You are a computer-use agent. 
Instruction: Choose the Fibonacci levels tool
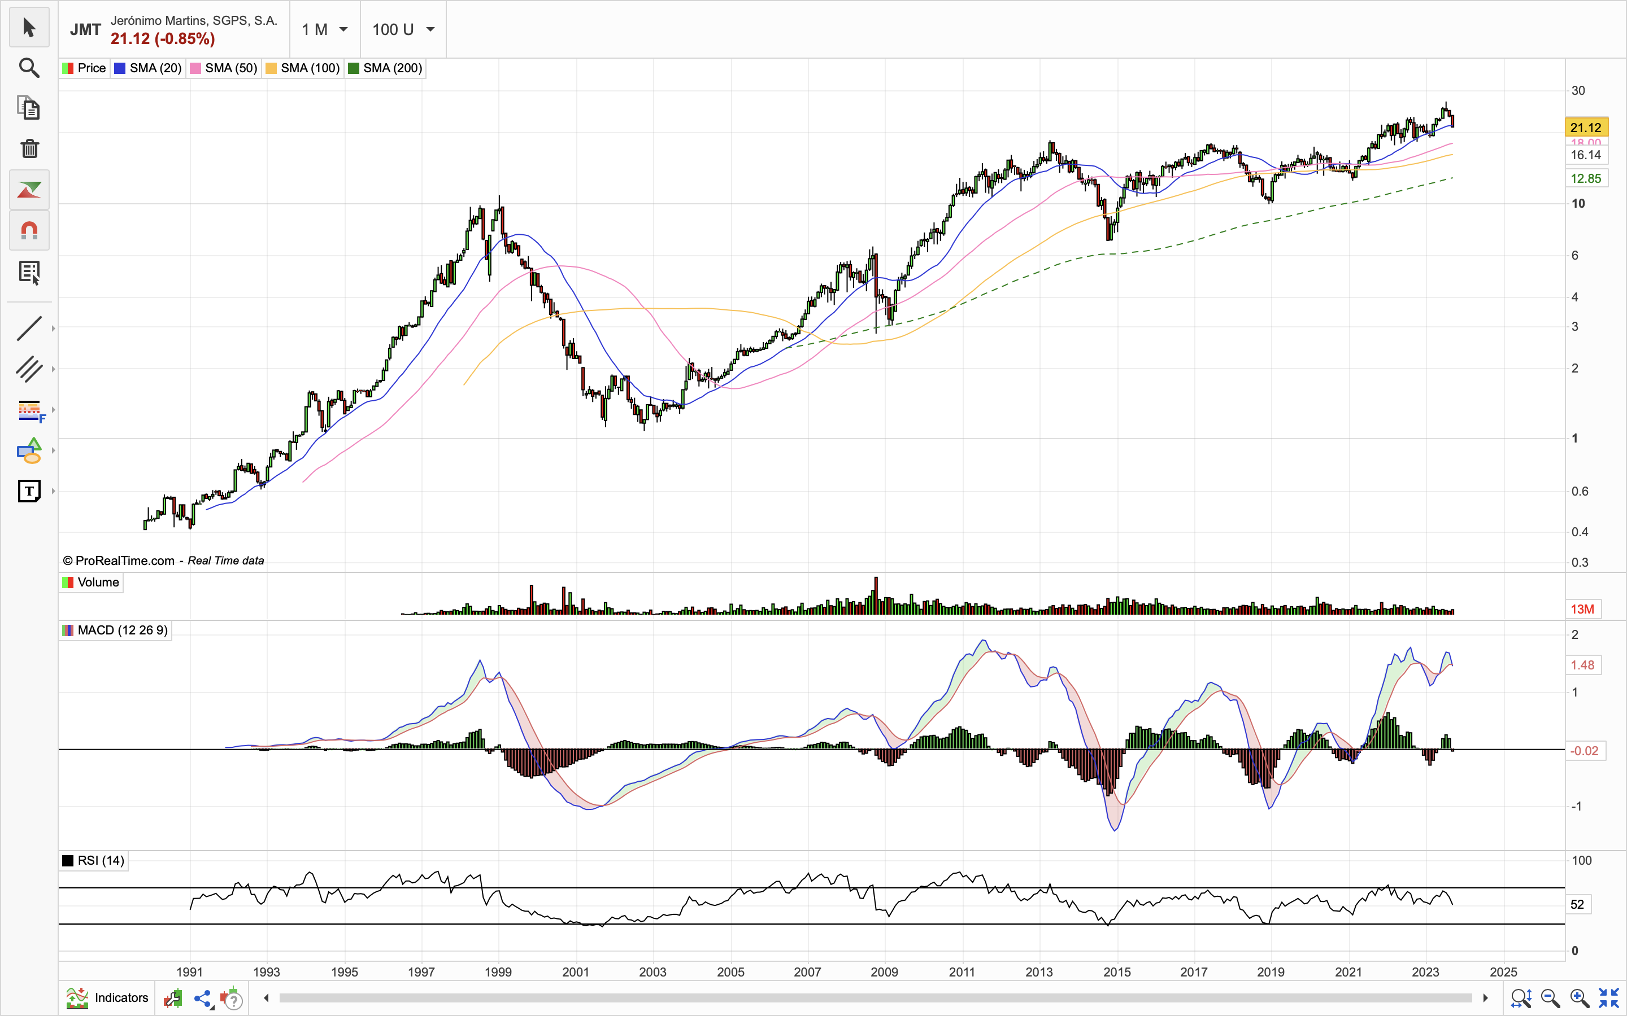pos(29,410)
